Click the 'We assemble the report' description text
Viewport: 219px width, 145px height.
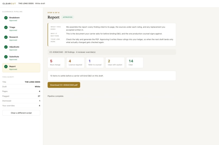click(x=116, y=28)
